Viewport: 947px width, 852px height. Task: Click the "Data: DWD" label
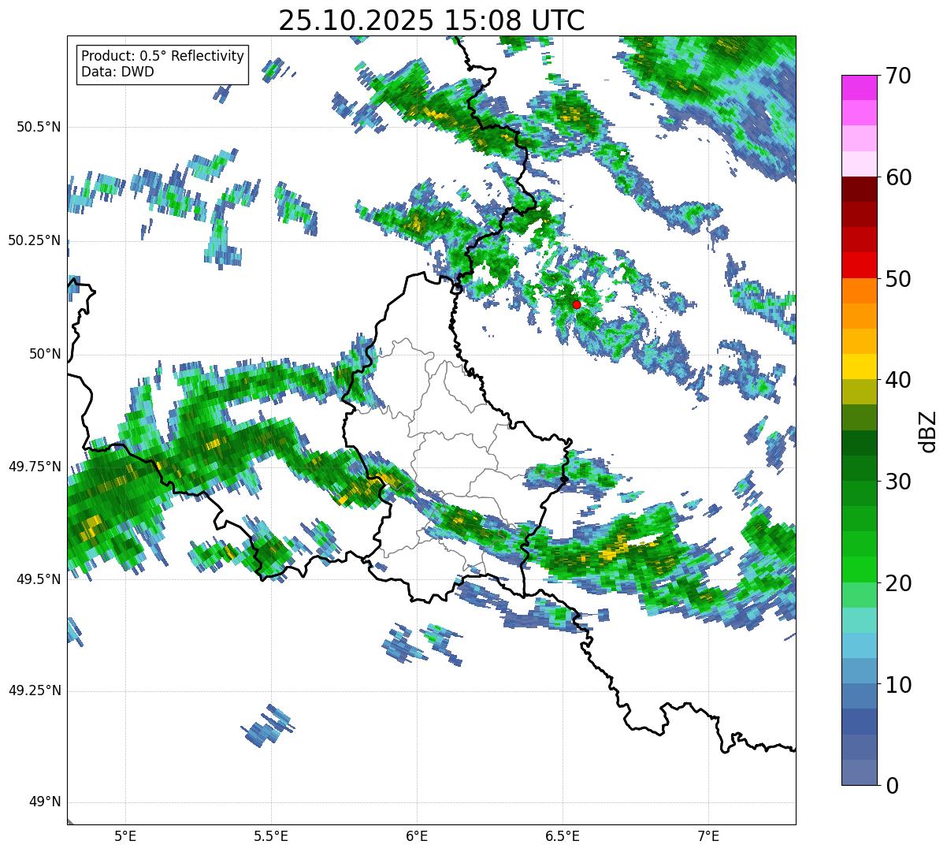(117, 72)
